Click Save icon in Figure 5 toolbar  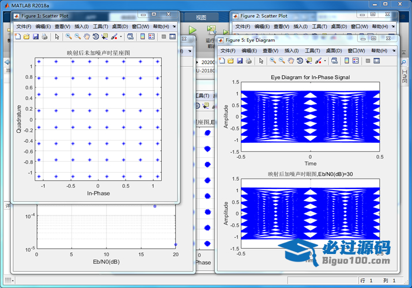click(241, 60)
